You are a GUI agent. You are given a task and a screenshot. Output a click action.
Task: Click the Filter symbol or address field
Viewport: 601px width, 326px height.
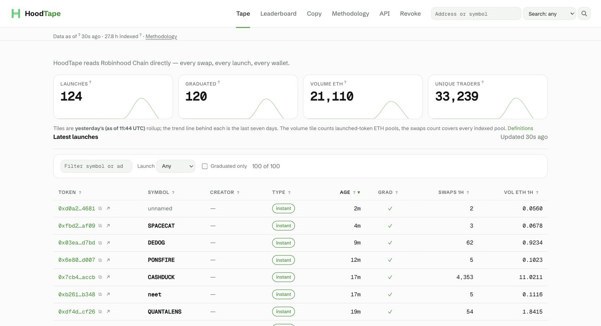(x=96, y=166)
